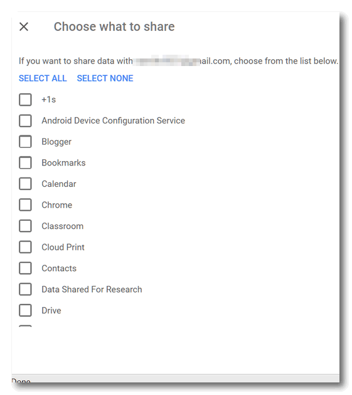The height and width of the screenshot is (395, 352).
Task: Click the partially visible checkbox below Drive
Action: coord(25,326)
